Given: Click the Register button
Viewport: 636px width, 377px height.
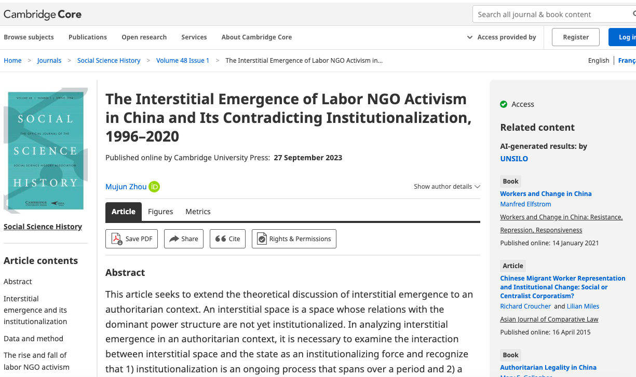Looking at the screenshot, I should pos(576,37).
